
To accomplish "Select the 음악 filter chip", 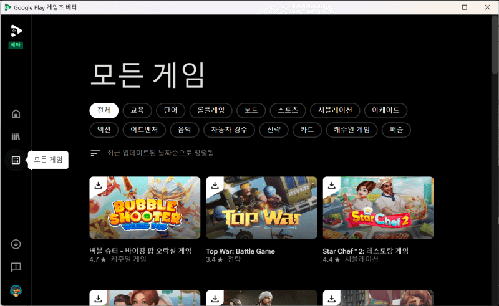I will click(x=185, y=130).
